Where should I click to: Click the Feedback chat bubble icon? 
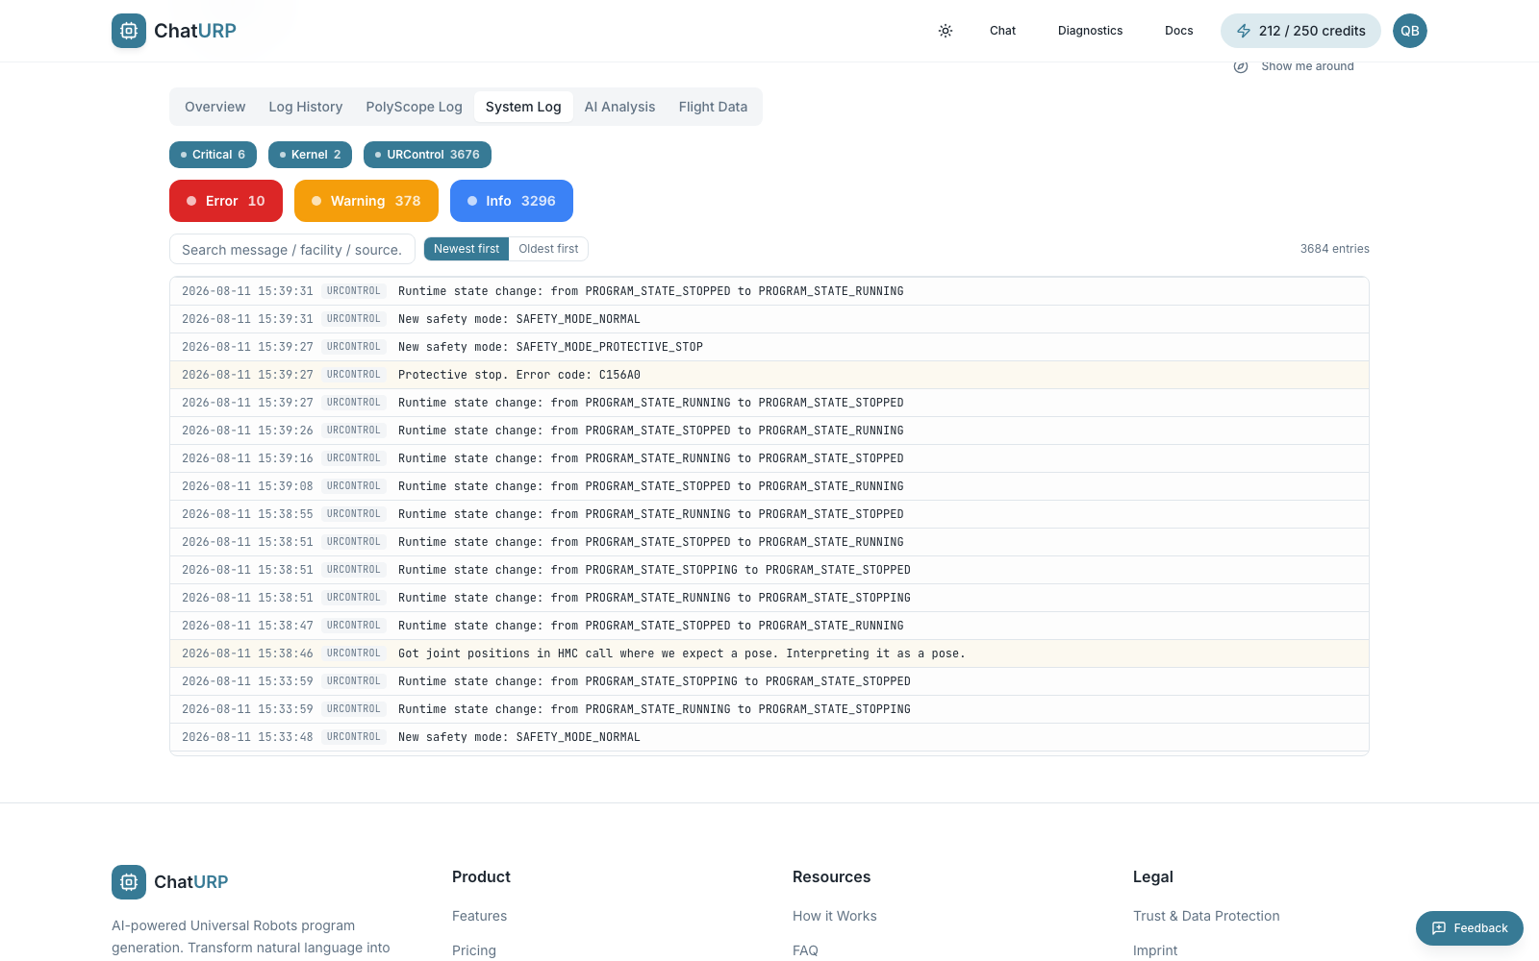click(1439, 928)
